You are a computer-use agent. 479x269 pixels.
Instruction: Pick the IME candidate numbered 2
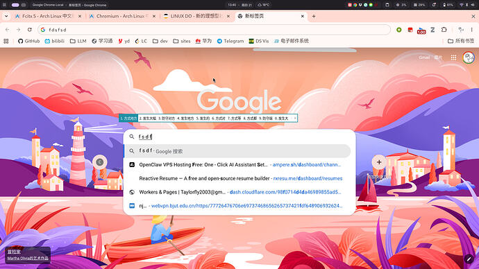click(x=148, y=119)
